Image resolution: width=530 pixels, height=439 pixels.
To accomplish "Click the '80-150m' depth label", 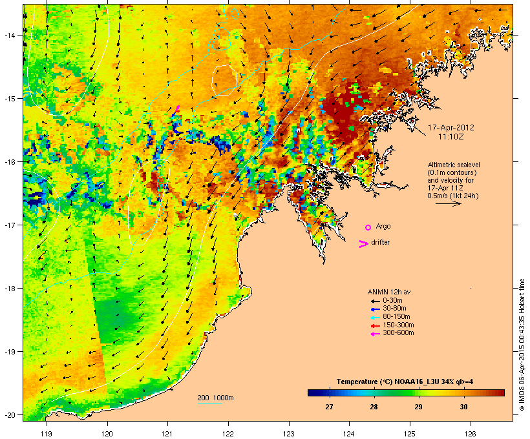I will coord(396,317).
